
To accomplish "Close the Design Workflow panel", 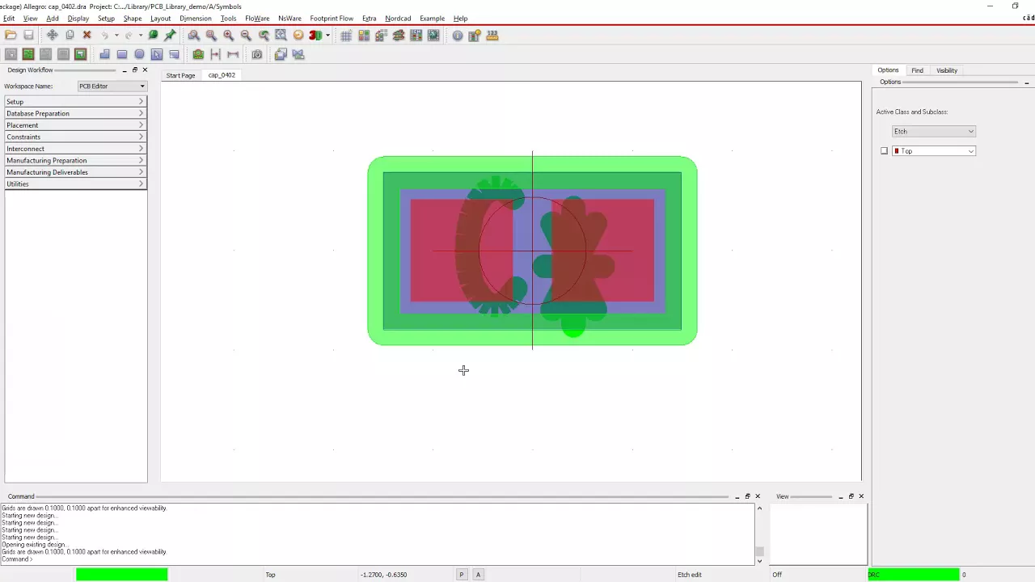I will (145, 70).
